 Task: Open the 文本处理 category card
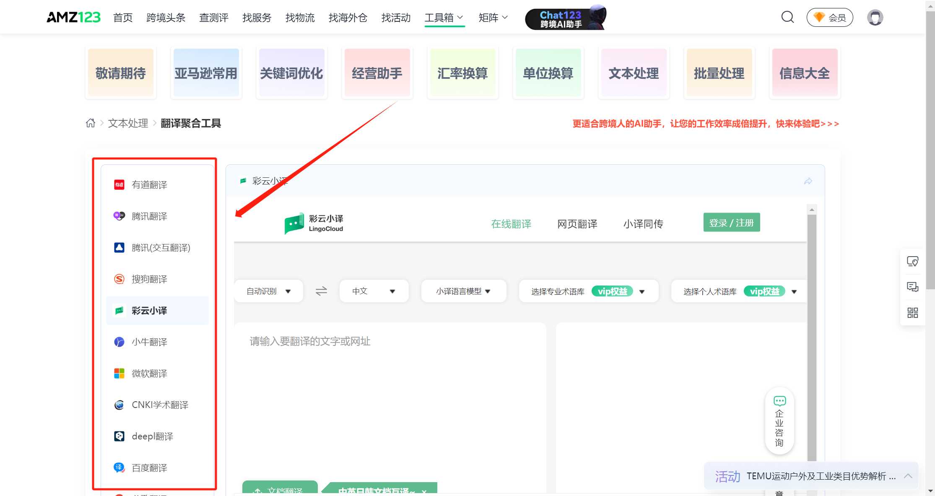tap(634, 73)
